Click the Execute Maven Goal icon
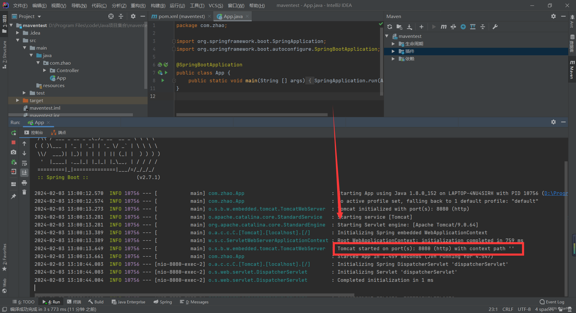The height and width of the screenshot is (313, 576). [444, 27]
